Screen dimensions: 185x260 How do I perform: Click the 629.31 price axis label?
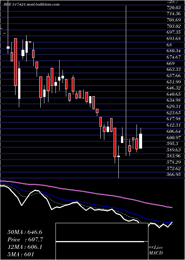(x=174, y=107)
